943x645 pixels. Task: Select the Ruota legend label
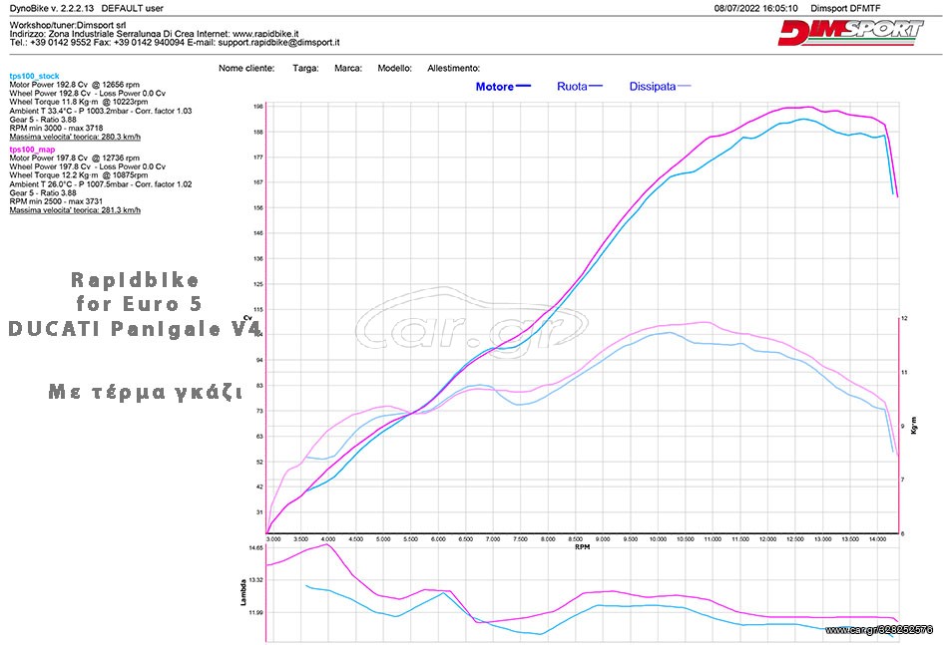coord(572,87)
